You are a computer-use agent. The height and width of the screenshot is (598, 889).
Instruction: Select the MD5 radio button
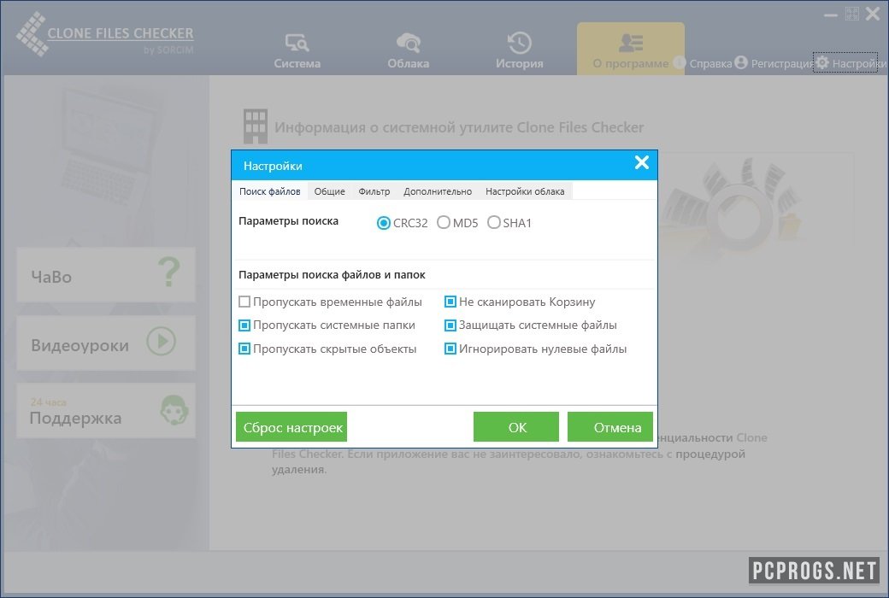tap(444, 222)
